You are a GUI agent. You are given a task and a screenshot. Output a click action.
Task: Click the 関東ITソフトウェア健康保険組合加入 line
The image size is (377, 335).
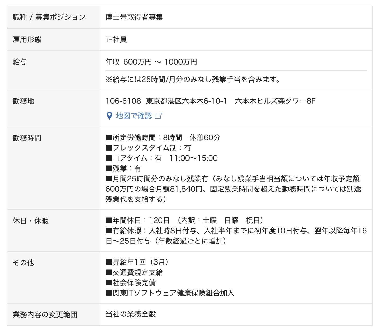(170, 293)
